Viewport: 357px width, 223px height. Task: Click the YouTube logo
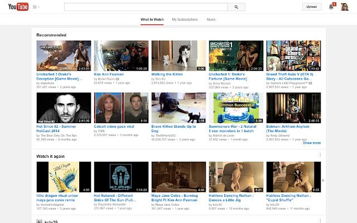[18, 7]
